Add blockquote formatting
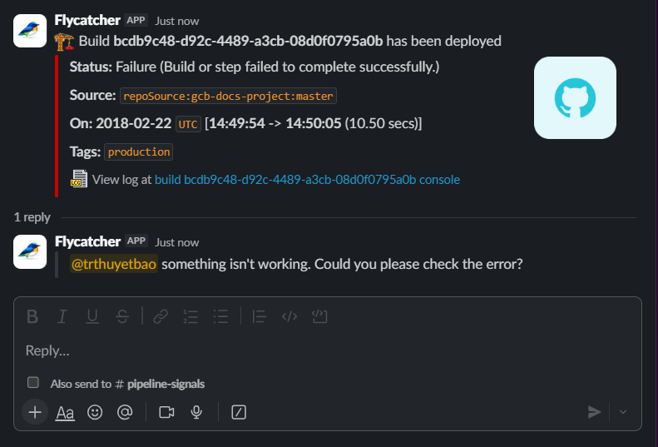Image resolution: width=658 pixels, height=447 pixels. pos(259,316)
